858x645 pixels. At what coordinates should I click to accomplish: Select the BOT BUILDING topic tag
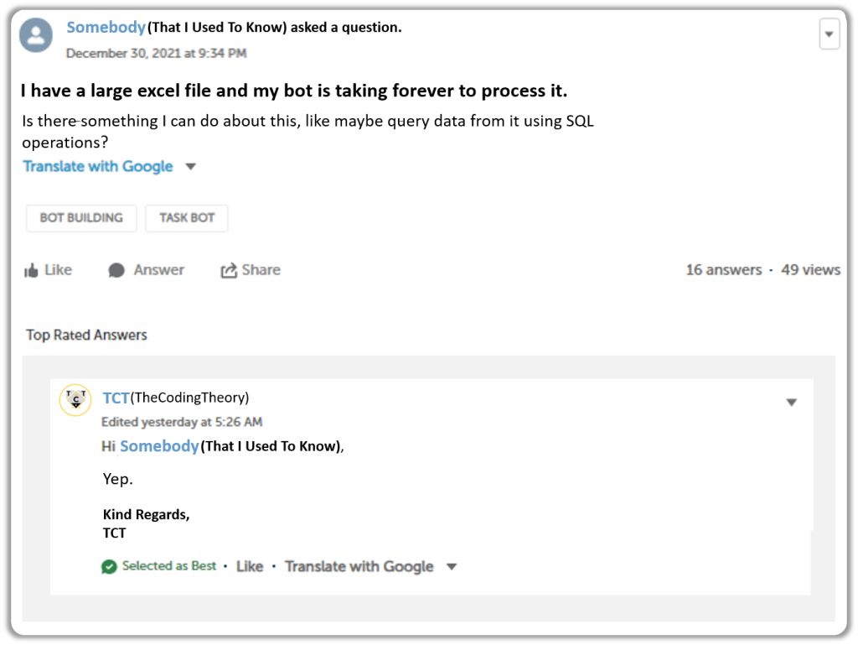pyautogui.click(x=81, y=218)
